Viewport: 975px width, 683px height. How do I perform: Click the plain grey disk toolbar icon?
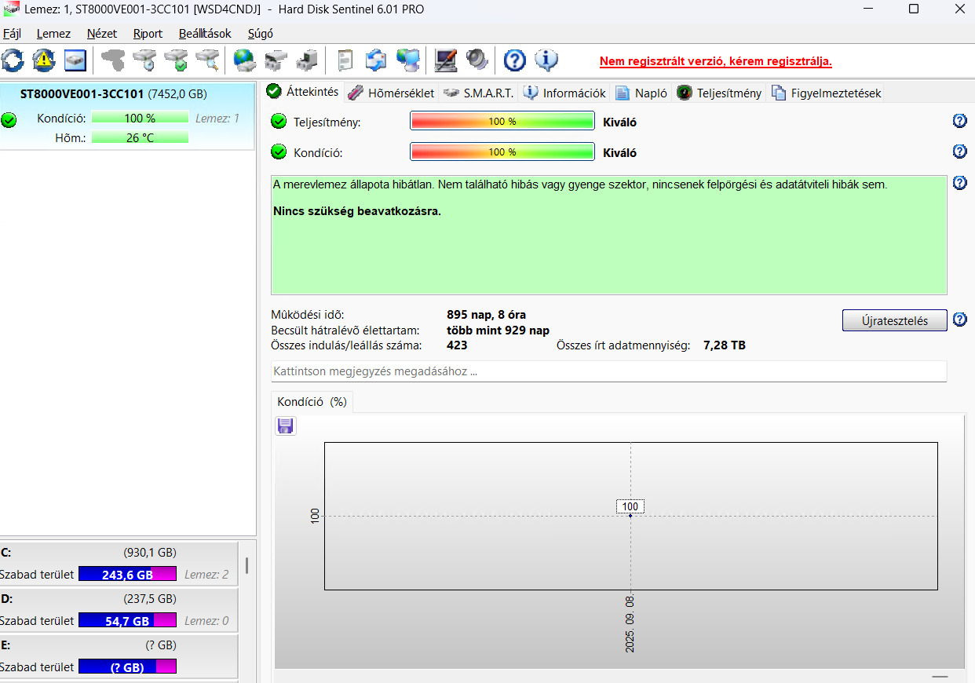click(x=114, y=60)
